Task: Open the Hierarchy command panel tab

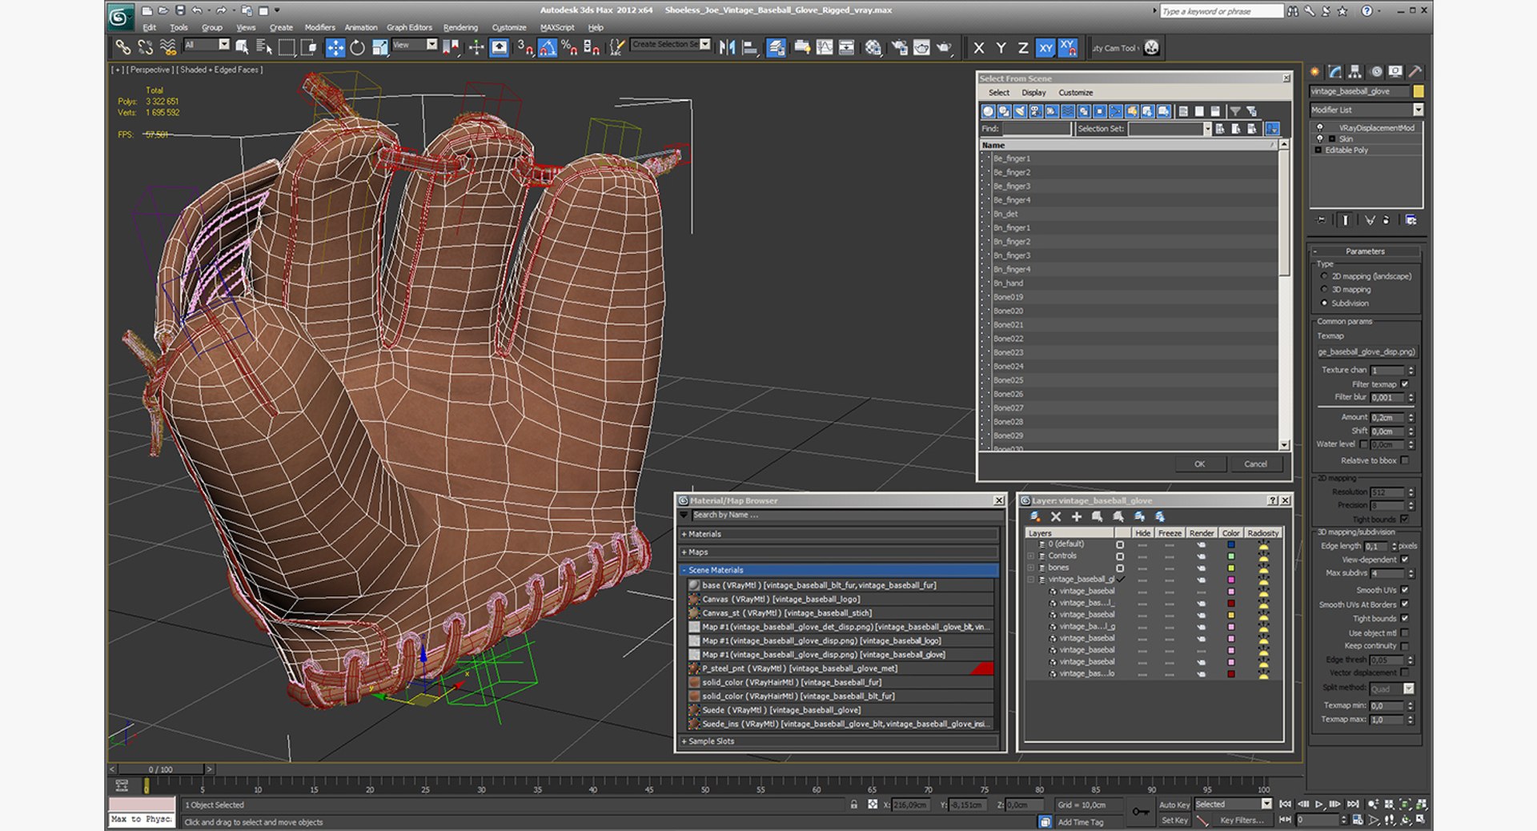Action: tap(1354, 71)
